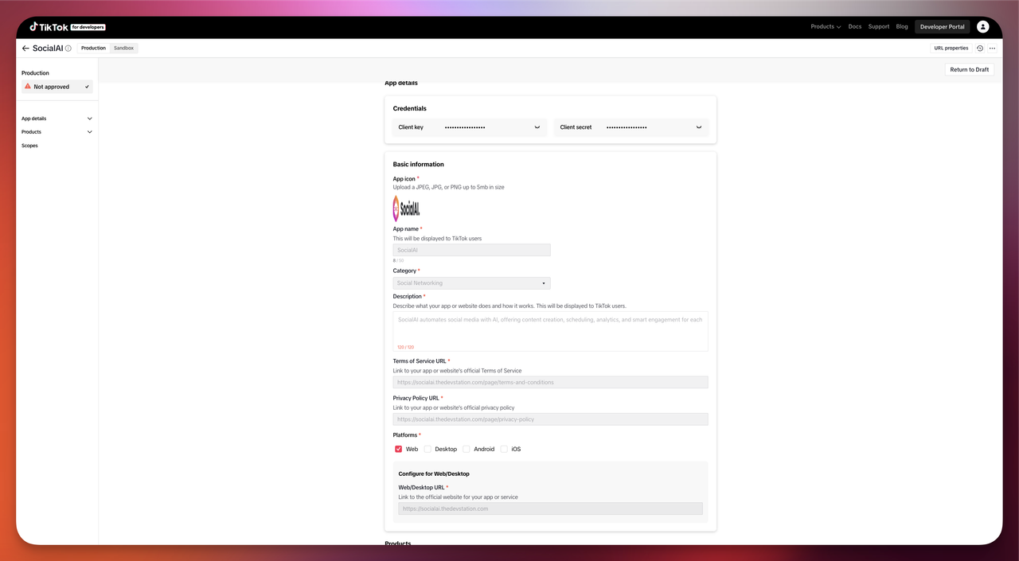Open Support in the top navigation

(x=879, y=27)
